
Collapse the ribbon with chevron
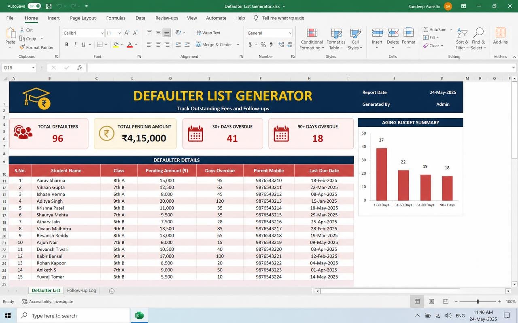tap(514, 57)
